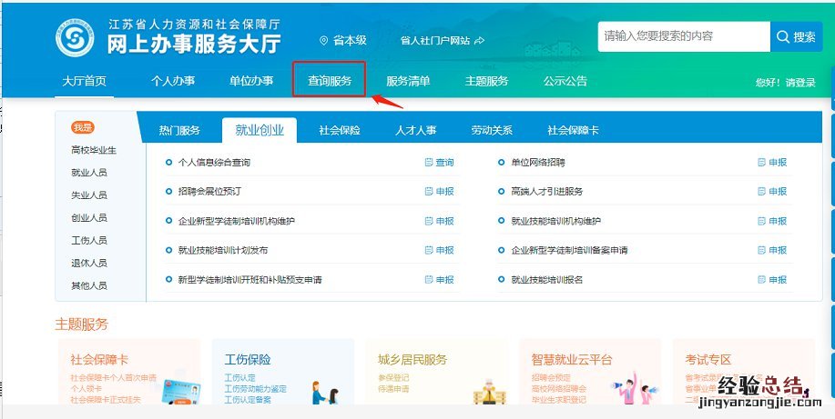Click the 申报 icon beside 单位网络招聘

tap(761, 163)
